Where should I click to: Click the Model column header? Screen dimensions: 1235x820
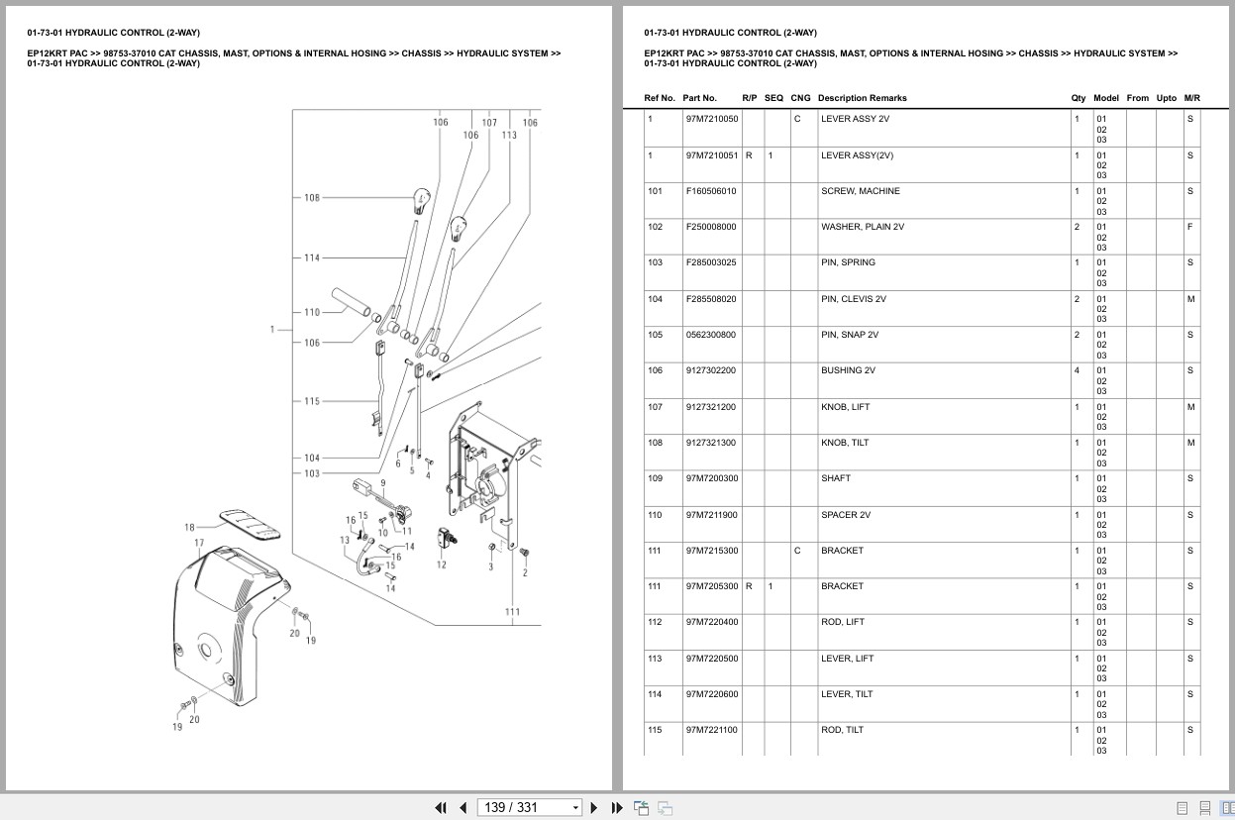1106,98
